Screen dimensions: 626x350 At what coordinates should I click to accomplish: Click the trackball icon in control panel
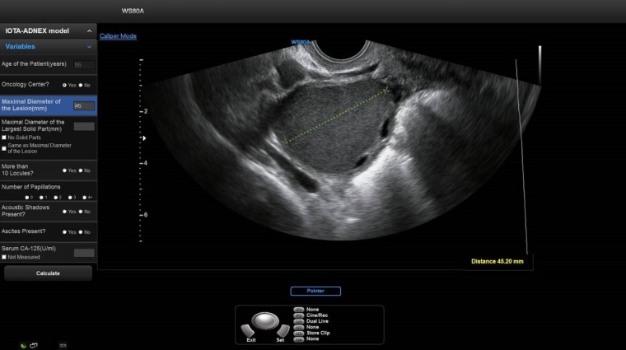pyautogui.click(x=264, y=321)
